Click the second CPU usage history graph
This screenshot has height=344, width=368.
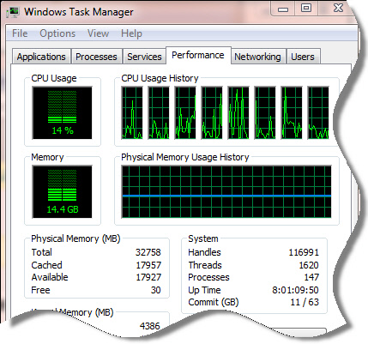pos(159,113)
